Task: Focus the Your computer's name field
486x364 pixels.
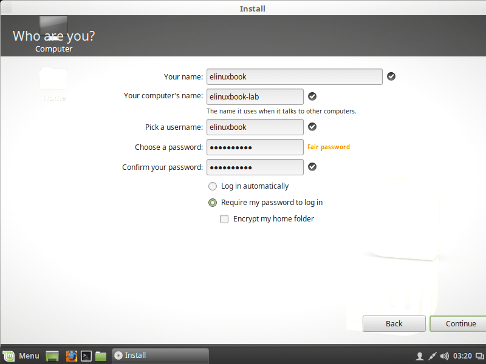Action: pos(255,96)
